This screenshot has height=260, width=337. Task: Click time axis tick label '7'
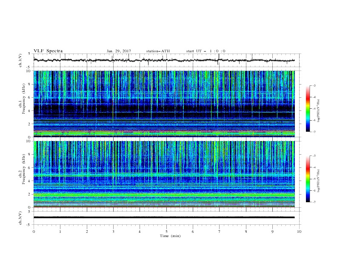click(219, 232)
